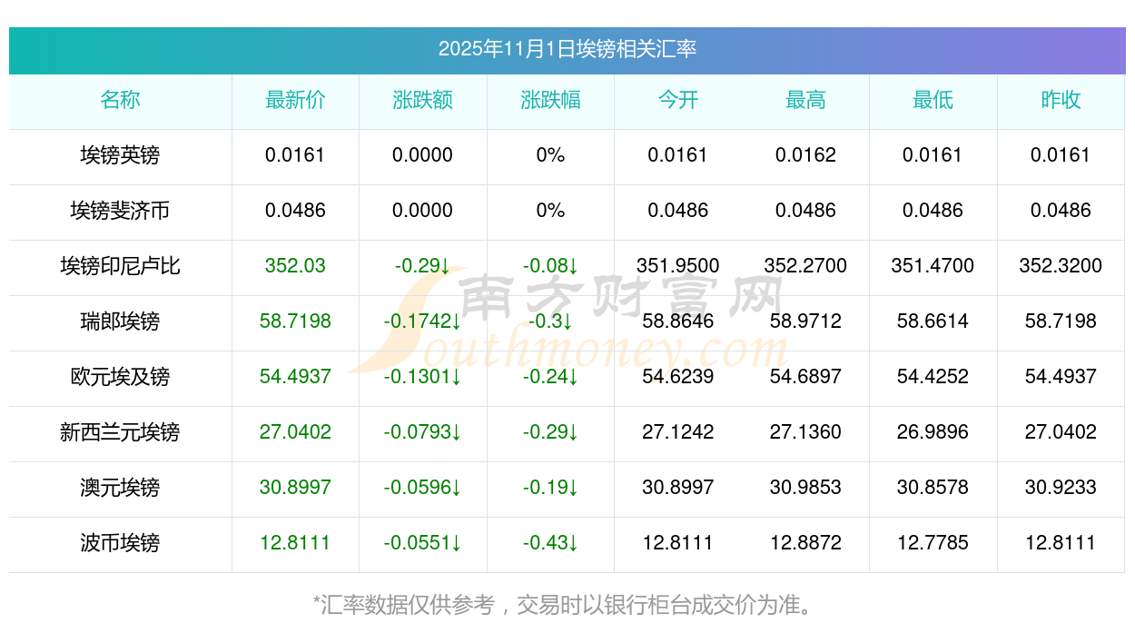The height and width of the screenshot is (633, 1135).
Task: Click high value 58.9712
Action: click(805, 321)
